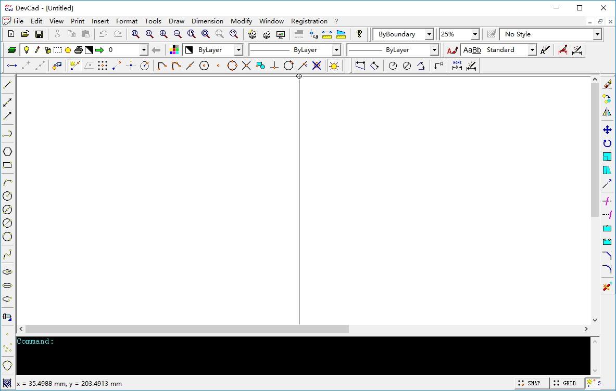This screenshot has height=391, width=616.
Task: Select the Hatch tool in the bottom-left corner
Action: tap(7, 383)
